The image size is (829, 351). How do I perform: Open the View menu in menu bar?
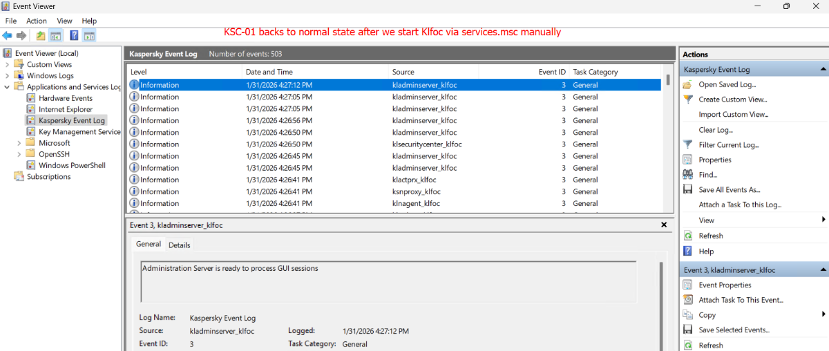pyautogui.click(x=64, y=21)
